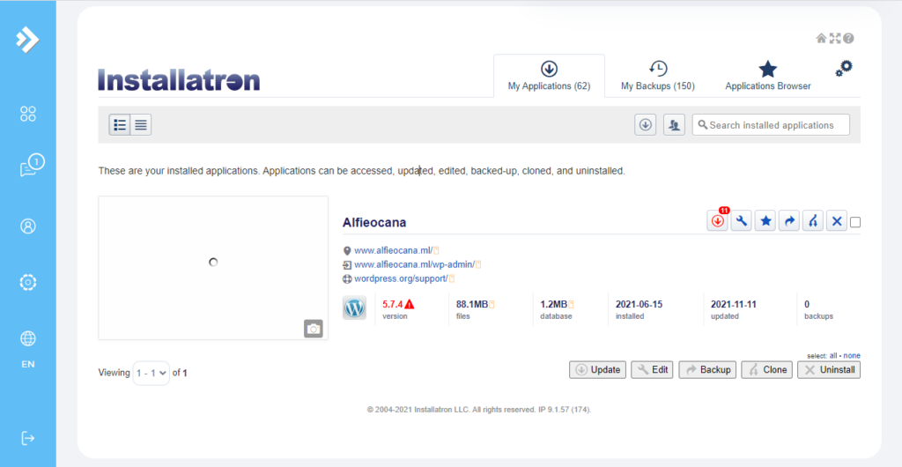
Task: Open the wordpress.org/support/ link
Action: click(401, 279)
